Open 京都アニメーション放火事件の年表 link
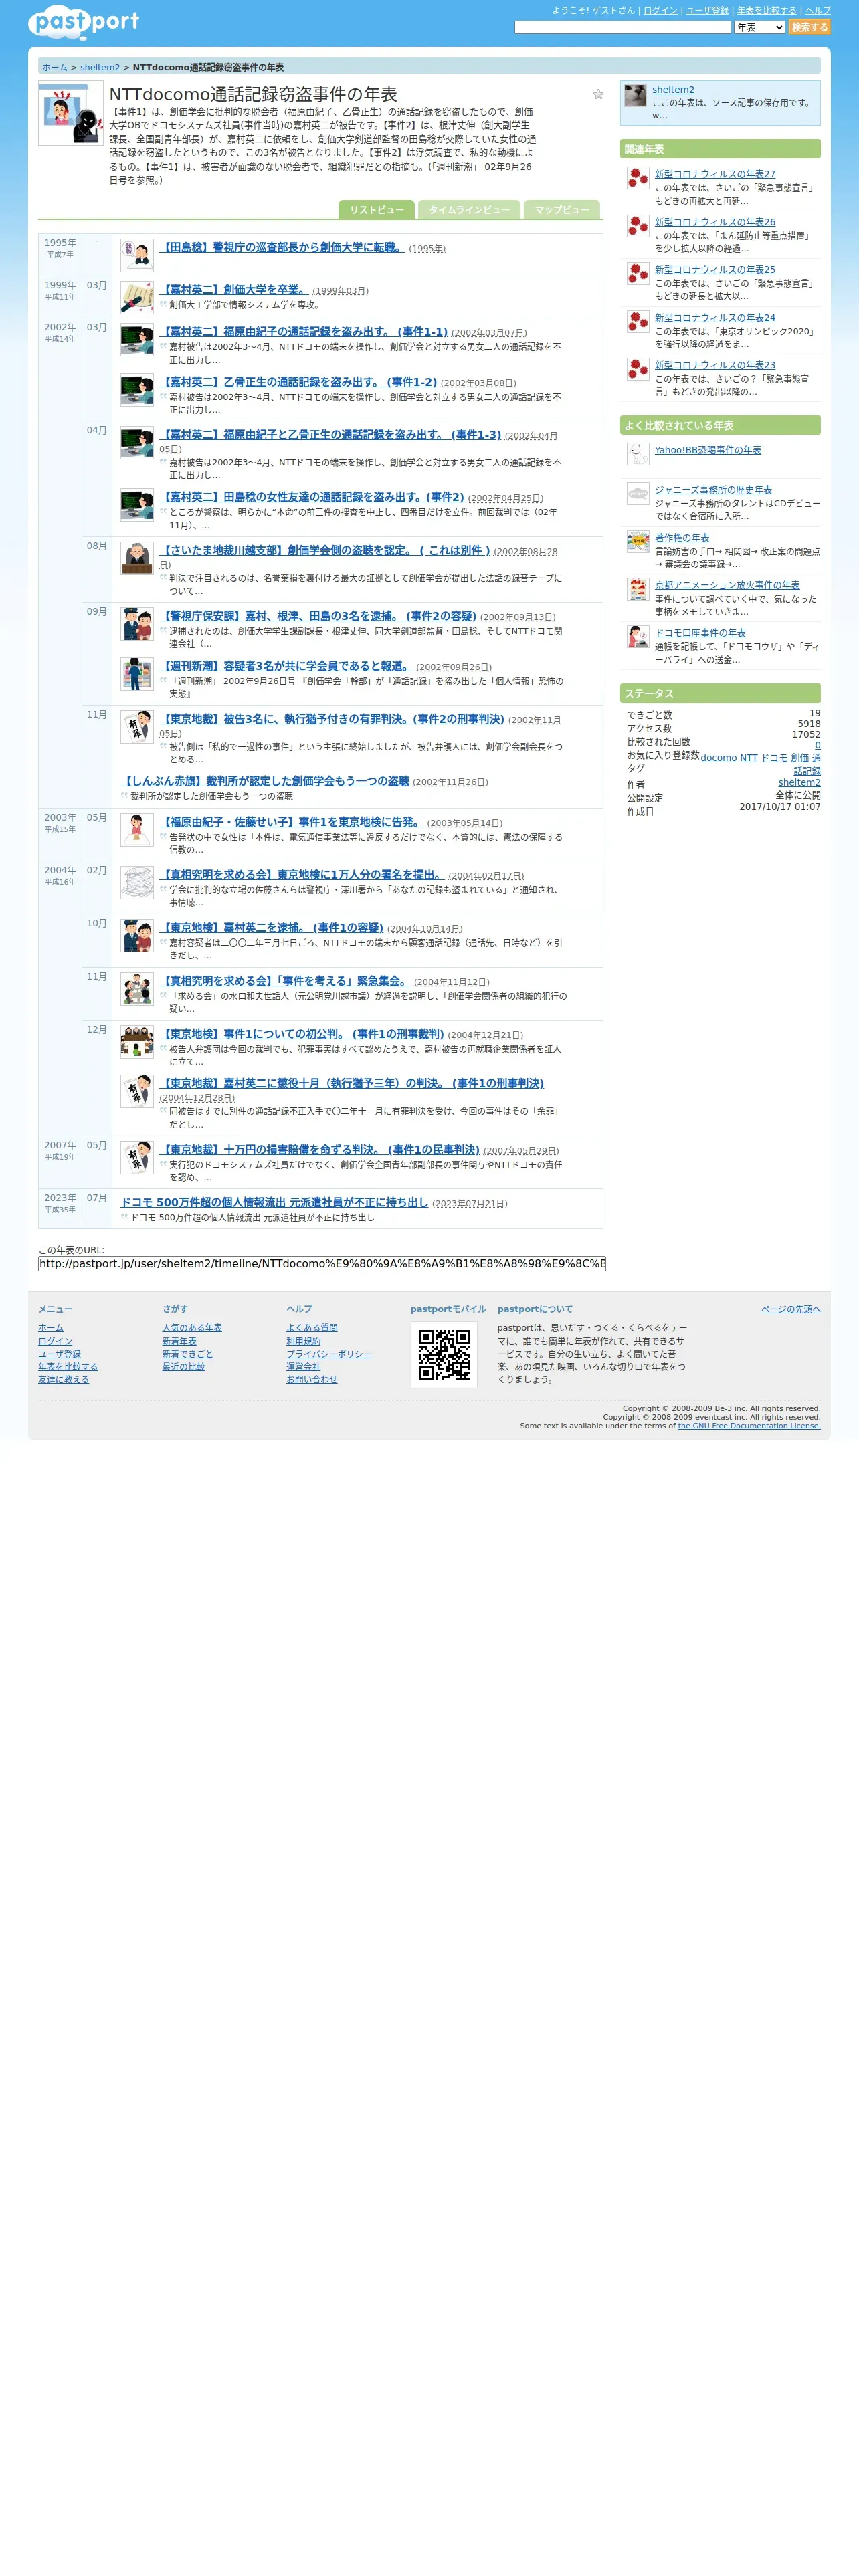 pos(727,585)
